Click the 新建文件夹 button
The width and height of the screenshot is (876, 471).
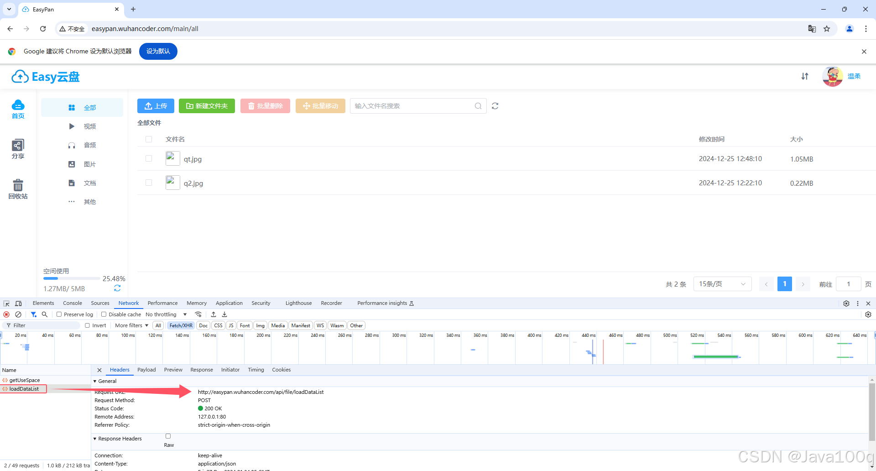coord(207,106)
